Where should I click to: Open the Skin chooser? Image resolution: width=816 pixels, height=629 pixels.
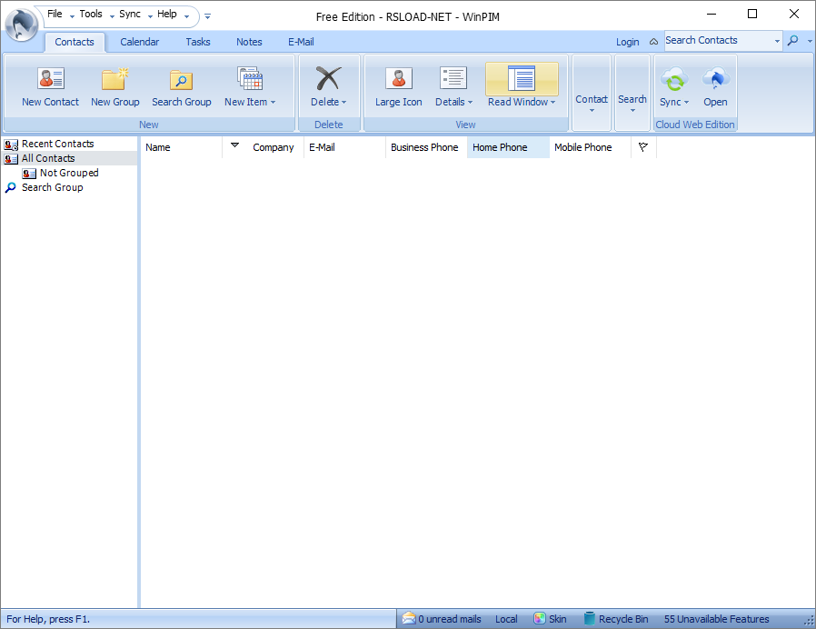(x=550, y=619)
